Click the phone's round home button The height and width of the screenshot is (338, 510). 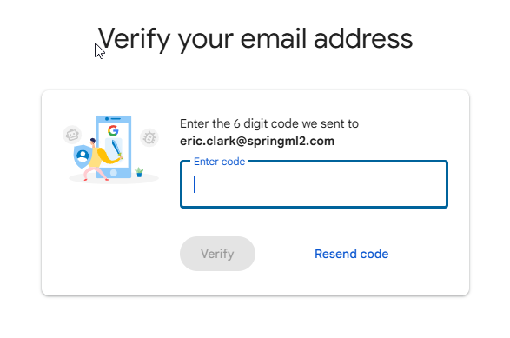point(114,173)
